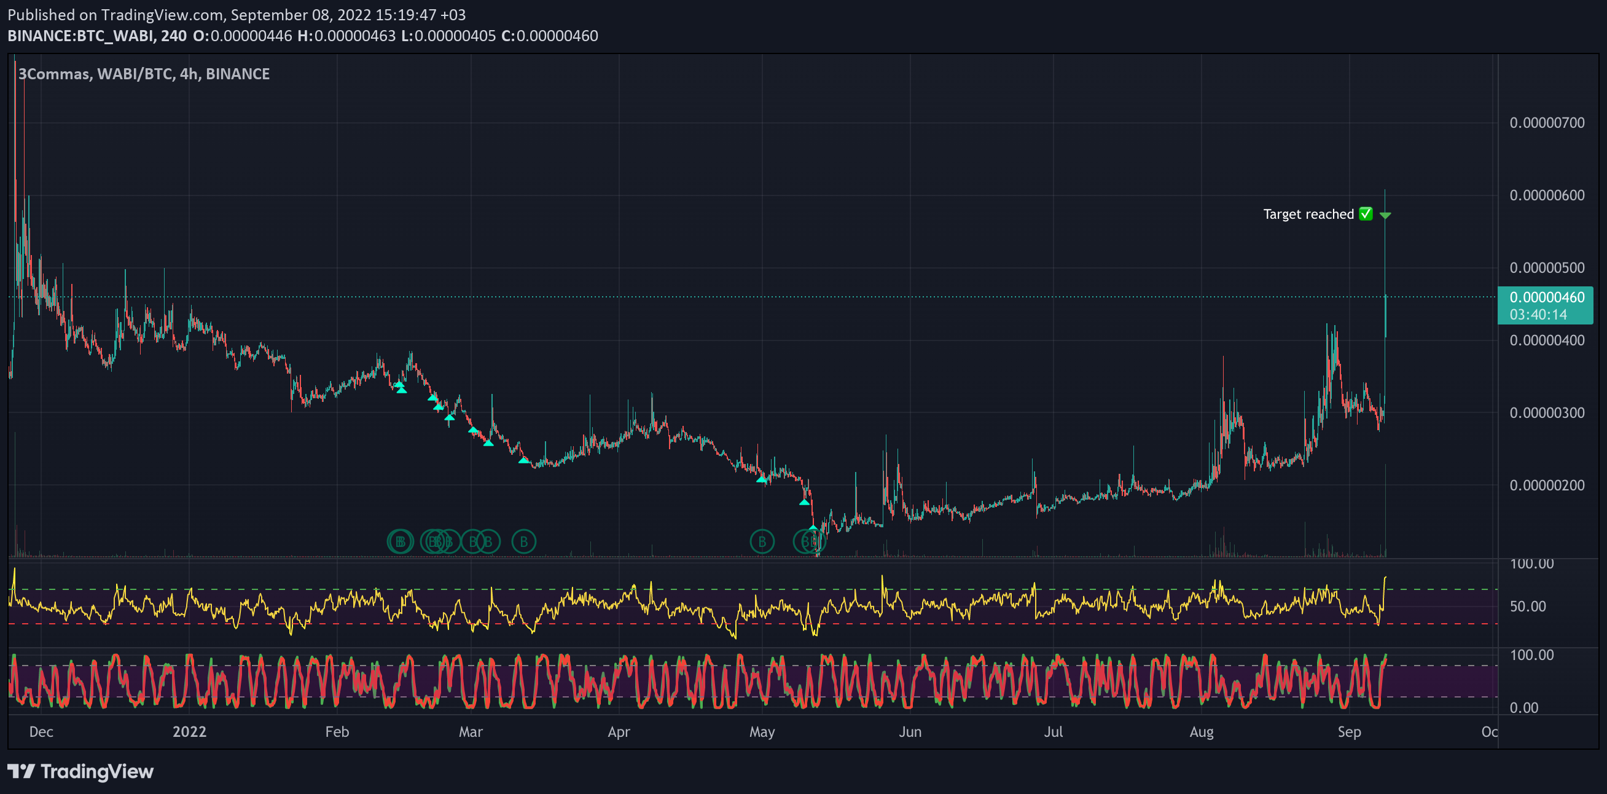Image resolution: width=1607 pixels, height=794 pixels.
Task: Click the 'Mar' label on the time axis
Action: (x=471, y=731)
